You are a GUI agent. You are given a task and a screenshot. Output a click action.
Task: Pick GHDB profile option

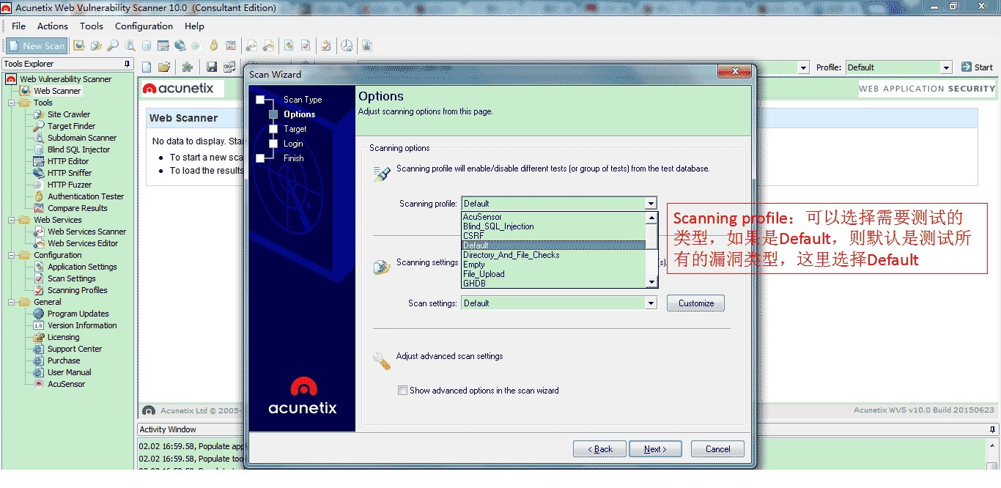point(553,283)
